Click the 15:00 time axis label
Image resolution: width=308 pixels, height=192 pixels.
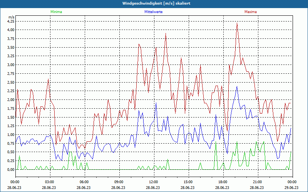(189, 182)
